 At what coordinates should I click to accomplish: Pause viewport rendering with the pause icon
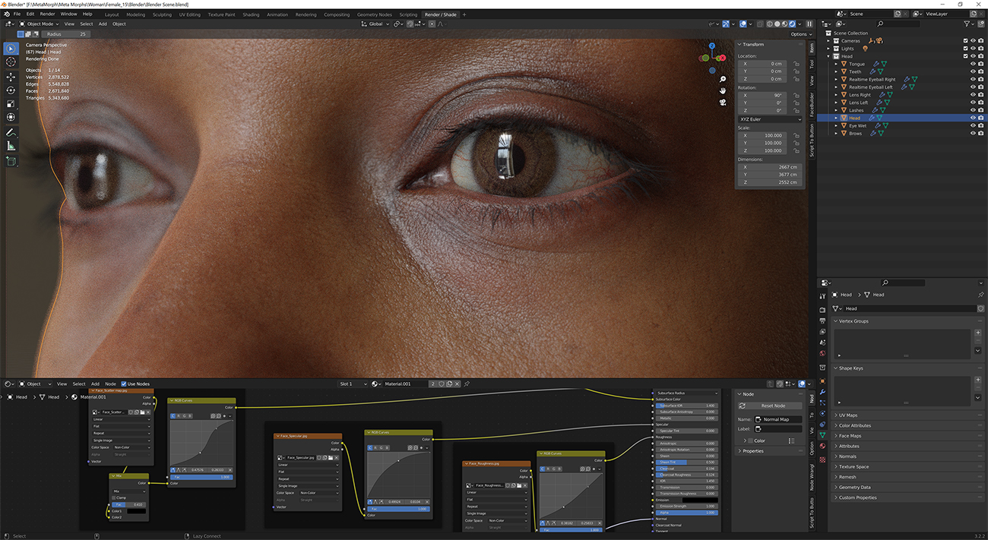coord(809,24)
